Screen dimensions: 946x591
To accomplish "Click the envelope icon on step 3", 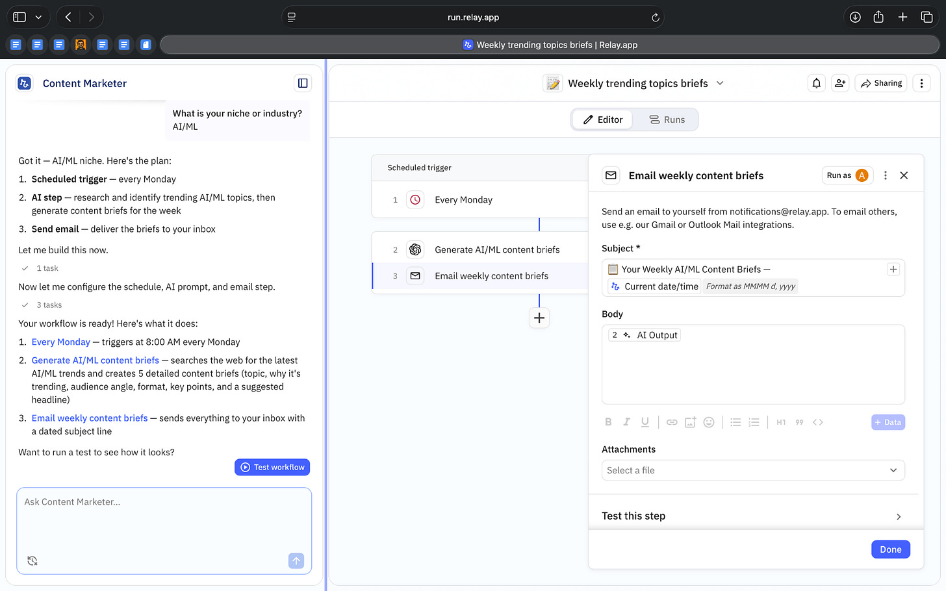I will (415, 276).
